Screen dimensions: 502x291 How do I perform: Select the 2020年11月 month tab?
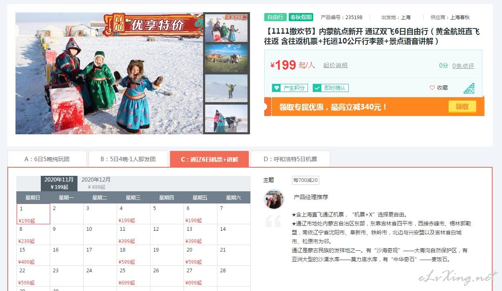tap(59, 183)
